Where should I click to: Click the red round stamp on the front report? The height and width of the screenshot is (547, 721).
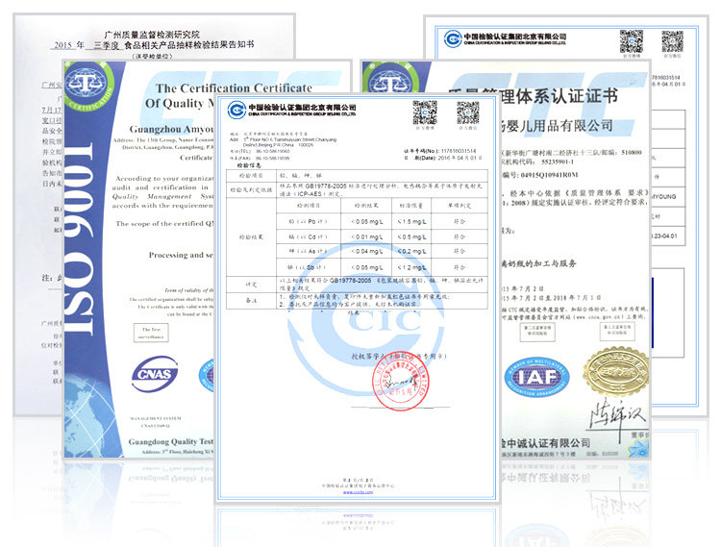tap(401, 381)
